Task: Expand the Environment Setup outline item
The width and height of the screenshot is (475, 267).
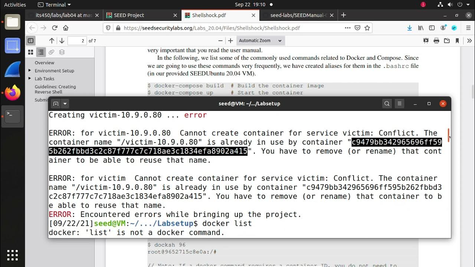Action: [30, 70]
